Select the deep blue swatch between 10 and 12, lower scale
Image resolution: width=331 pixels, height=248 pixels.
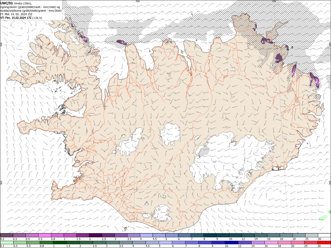pos(232,243)
